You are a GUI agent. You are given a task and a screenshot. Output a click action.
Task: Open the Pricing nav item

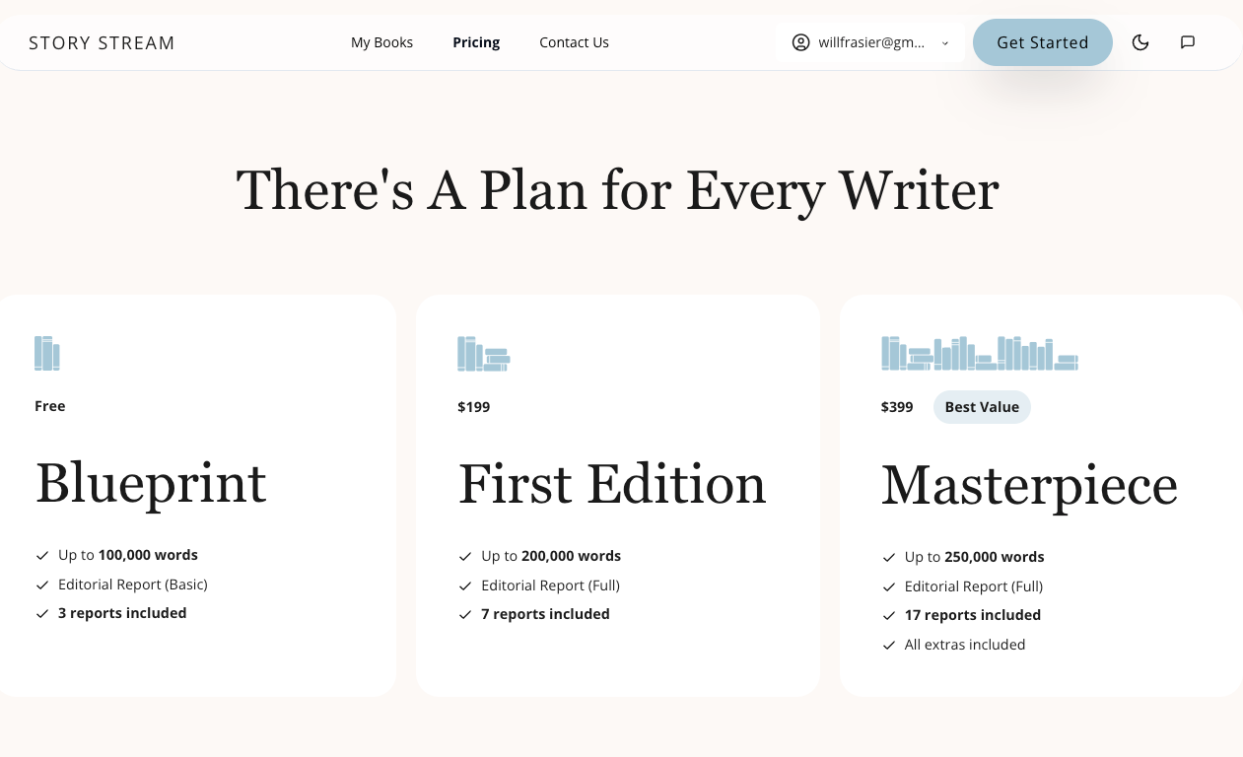pyautogui.click(x=476, y=42)
